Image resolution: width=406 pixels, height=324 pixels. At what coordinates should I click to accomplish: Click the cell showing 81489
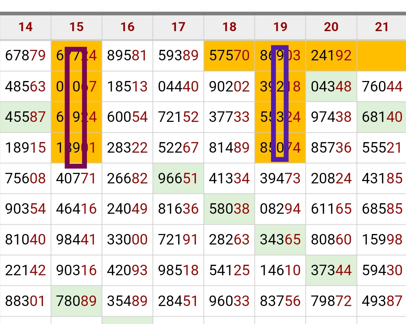click(x=229, y=148)
